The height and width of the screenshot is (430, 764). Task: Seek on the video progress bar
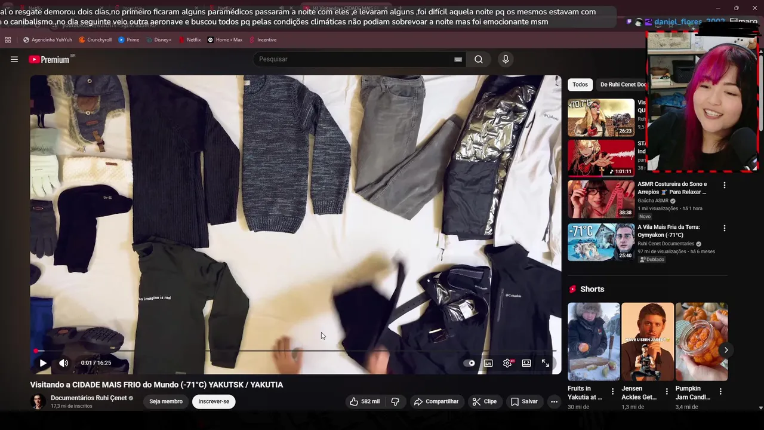click(x=295, y=351)
